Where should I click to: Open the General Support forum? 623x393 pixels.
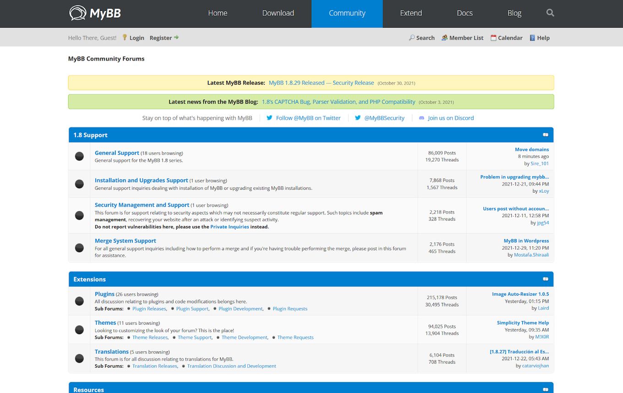117,153
